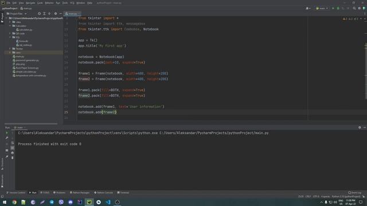367x206 pixels.
Task: Open the main run configuration dropdown
Action: click(322, 8)
